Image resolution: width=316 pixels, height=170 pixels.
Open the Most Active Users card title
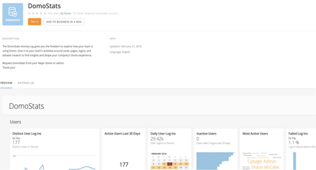tap(255, 133)
